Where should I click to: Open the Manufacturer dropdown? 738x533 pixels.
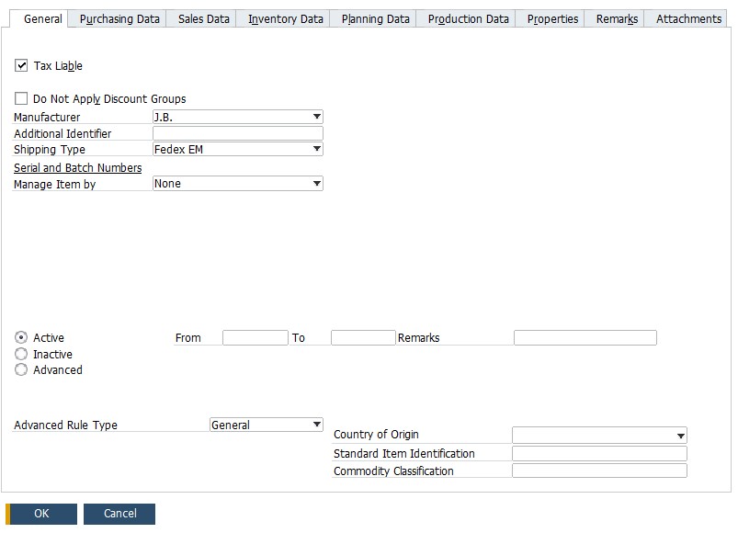click(317, 116)
